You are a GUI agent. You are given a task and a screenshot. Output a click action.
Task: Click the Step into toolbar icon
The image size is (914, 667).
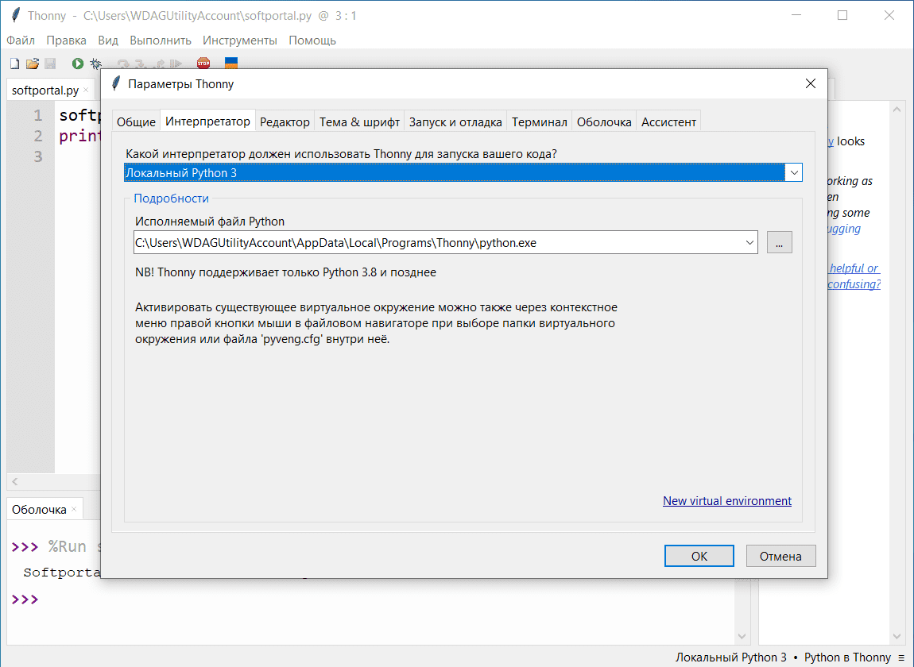tap(141, 64)
